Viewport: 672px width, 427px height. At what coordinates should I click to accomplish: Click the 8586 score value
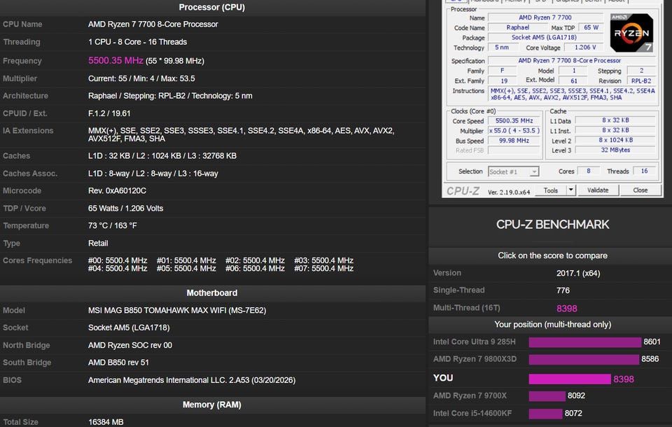[650, 359]
